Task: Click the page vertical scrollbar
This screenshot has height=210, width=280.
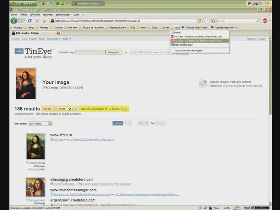Action: [x=270, y=77]
